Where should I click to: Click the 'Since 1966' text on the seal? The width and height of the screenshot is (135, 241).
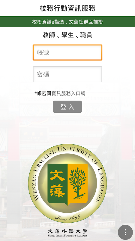67,217
